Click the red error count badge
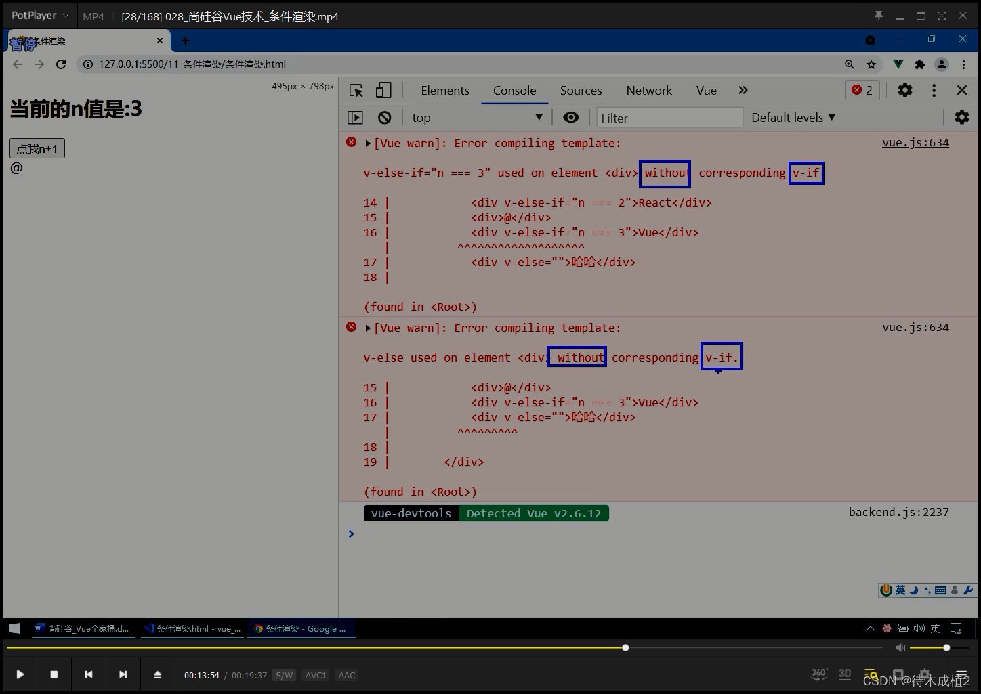Image resolution: width=981 pixels, height=694 pixels. (x=862, y=90)
